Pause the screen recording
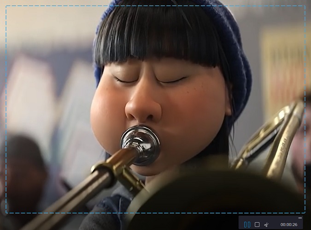The image size is (311, 230). (247, 224)
